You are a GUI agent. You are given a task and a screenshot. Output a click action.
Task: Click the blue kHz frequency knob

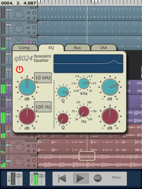pos(84,83)
